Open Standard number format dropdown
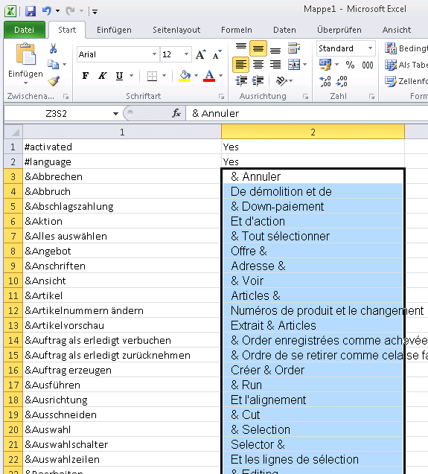This screenshot has height=474, width=428. pos(370,48)
